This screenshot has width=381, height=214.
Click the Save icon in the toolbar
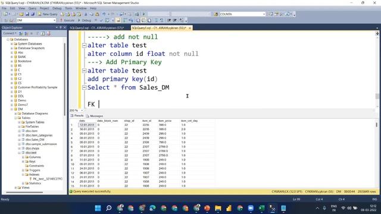[x=27, y=14]
